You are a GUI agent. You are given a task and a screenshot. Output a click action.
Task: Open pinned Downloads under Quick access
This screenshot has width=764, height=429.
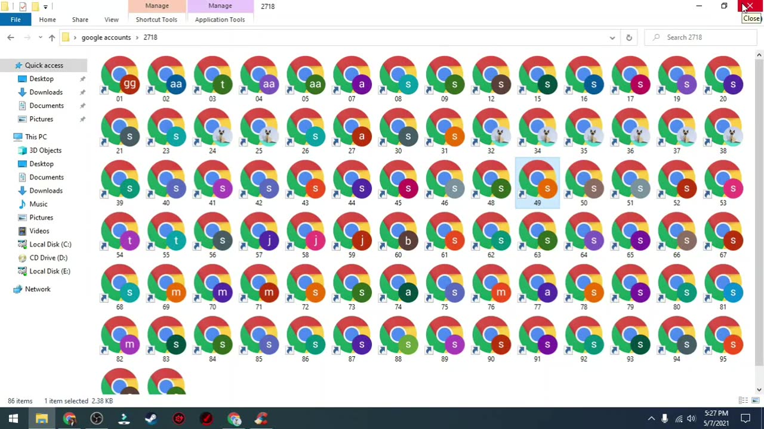tap(46, 92)
